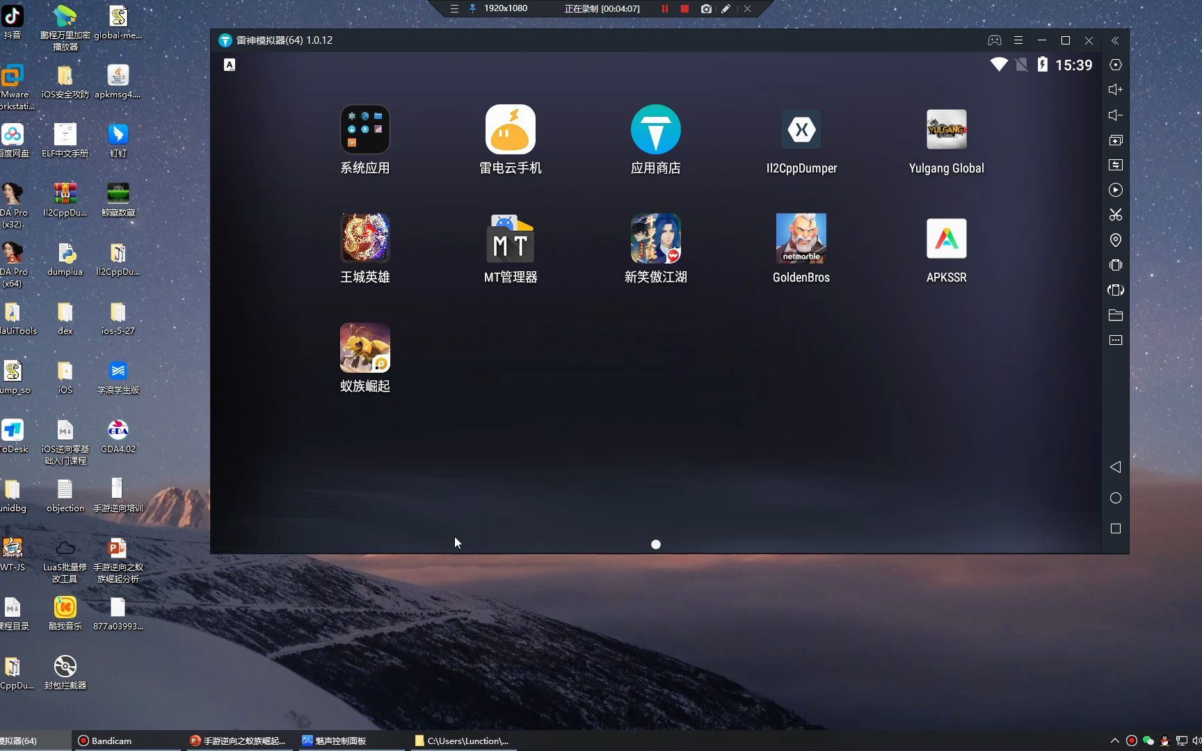Viewport: 1202px width, 751px height.
Task: Click the sync operations sidebar icon
Action: click(x=1116, y=165)
